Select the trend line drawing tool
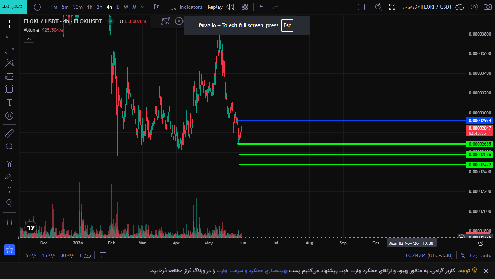Viewport: 495px width, 279px height. [x=9, y=37]
